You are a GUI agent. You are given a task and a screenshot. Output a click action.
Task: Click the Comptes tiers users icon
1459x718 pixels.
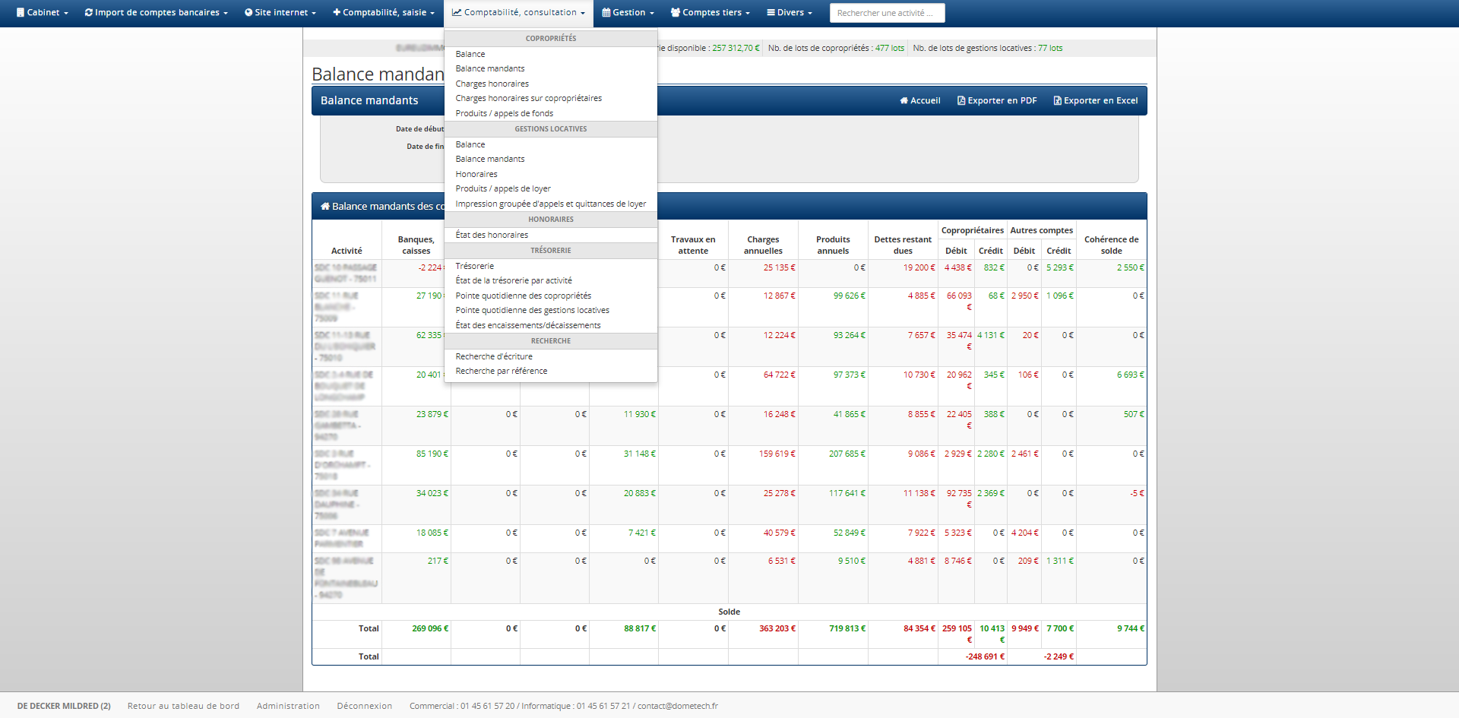point(676,13)
